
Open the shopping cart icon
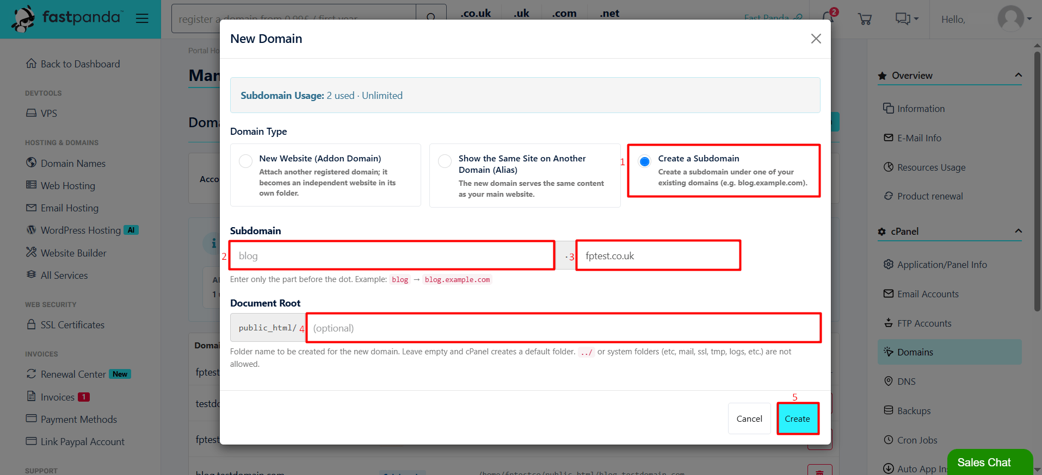pyautogui.click(x=865, y=20)
